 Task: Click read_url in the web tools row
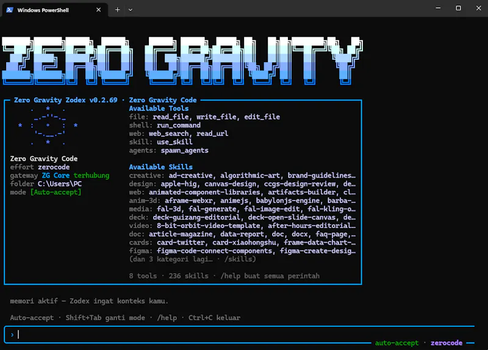(212, 134)
